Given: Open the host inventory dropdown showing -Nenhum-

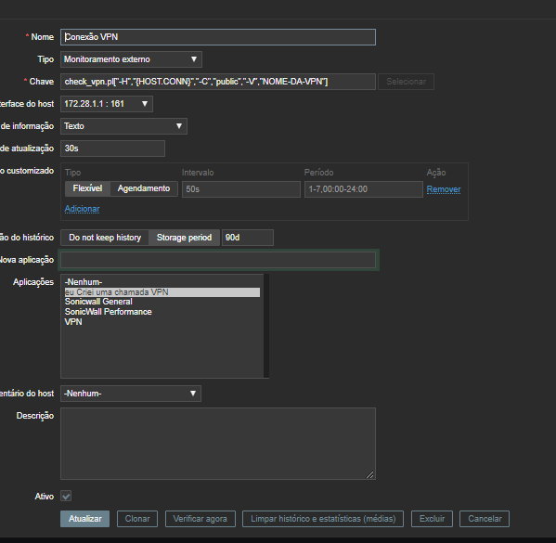Looking at the screenshot, I should (131, 394).
